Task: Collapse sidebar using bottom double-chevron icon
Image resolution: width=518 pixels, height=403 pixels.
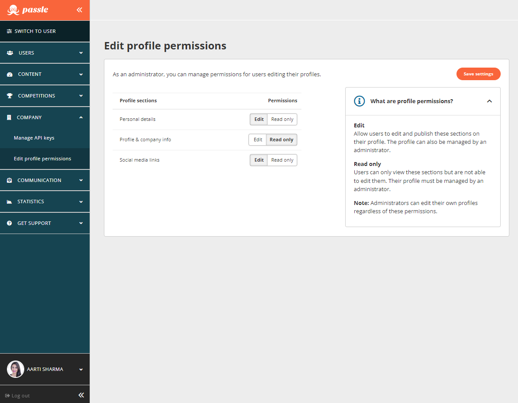Action: click(x=81, y=395)
